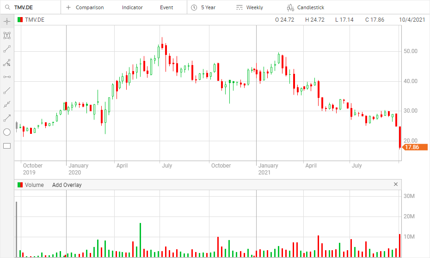Click the search magnifier icon
The image size is (430, 258).
pos(7,7)
